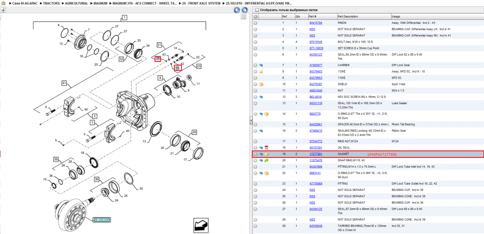Image resolution: width=484 pixels, height=234 pixels.
Task: Select callout 29 on the diagram
Action: coord(194,132)
